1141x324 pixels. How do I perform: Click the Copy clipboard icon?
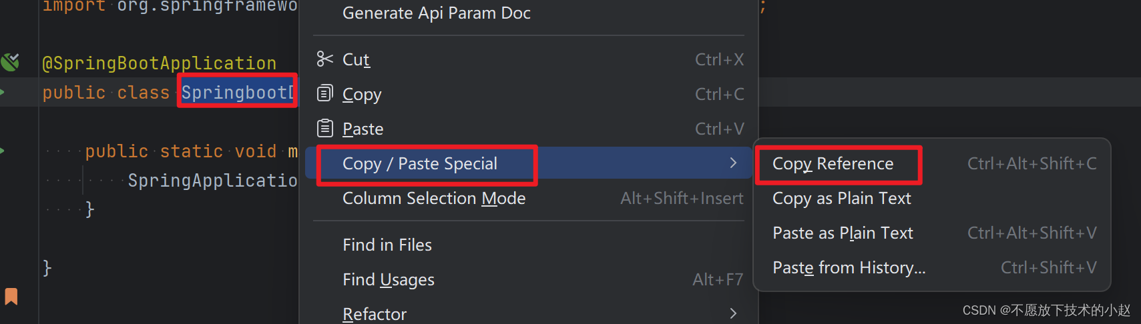point(324,93)
